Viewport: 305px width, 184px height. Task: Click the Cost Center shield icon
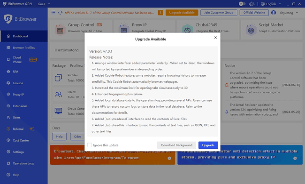[8, 140]
